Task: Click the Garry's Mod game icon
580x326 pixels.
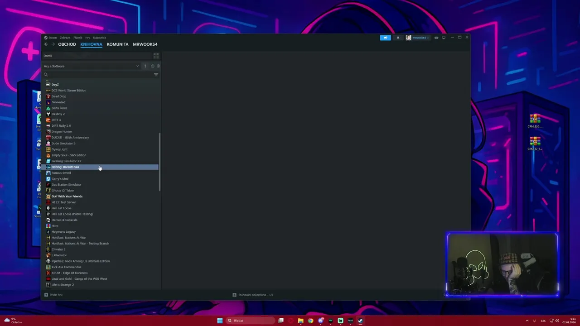Action: coord(48,179)
